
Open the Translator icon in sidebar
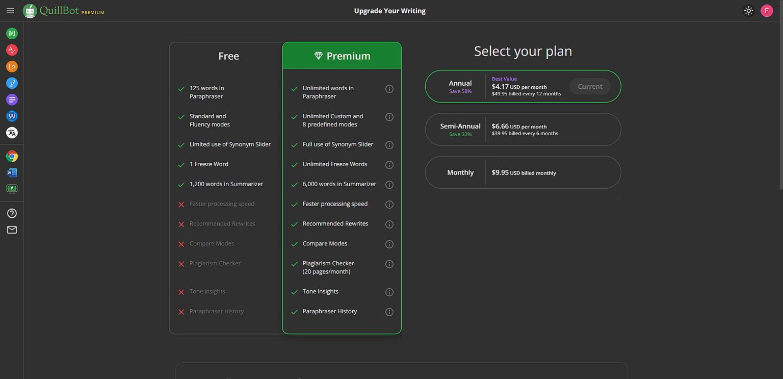point(12,133)
